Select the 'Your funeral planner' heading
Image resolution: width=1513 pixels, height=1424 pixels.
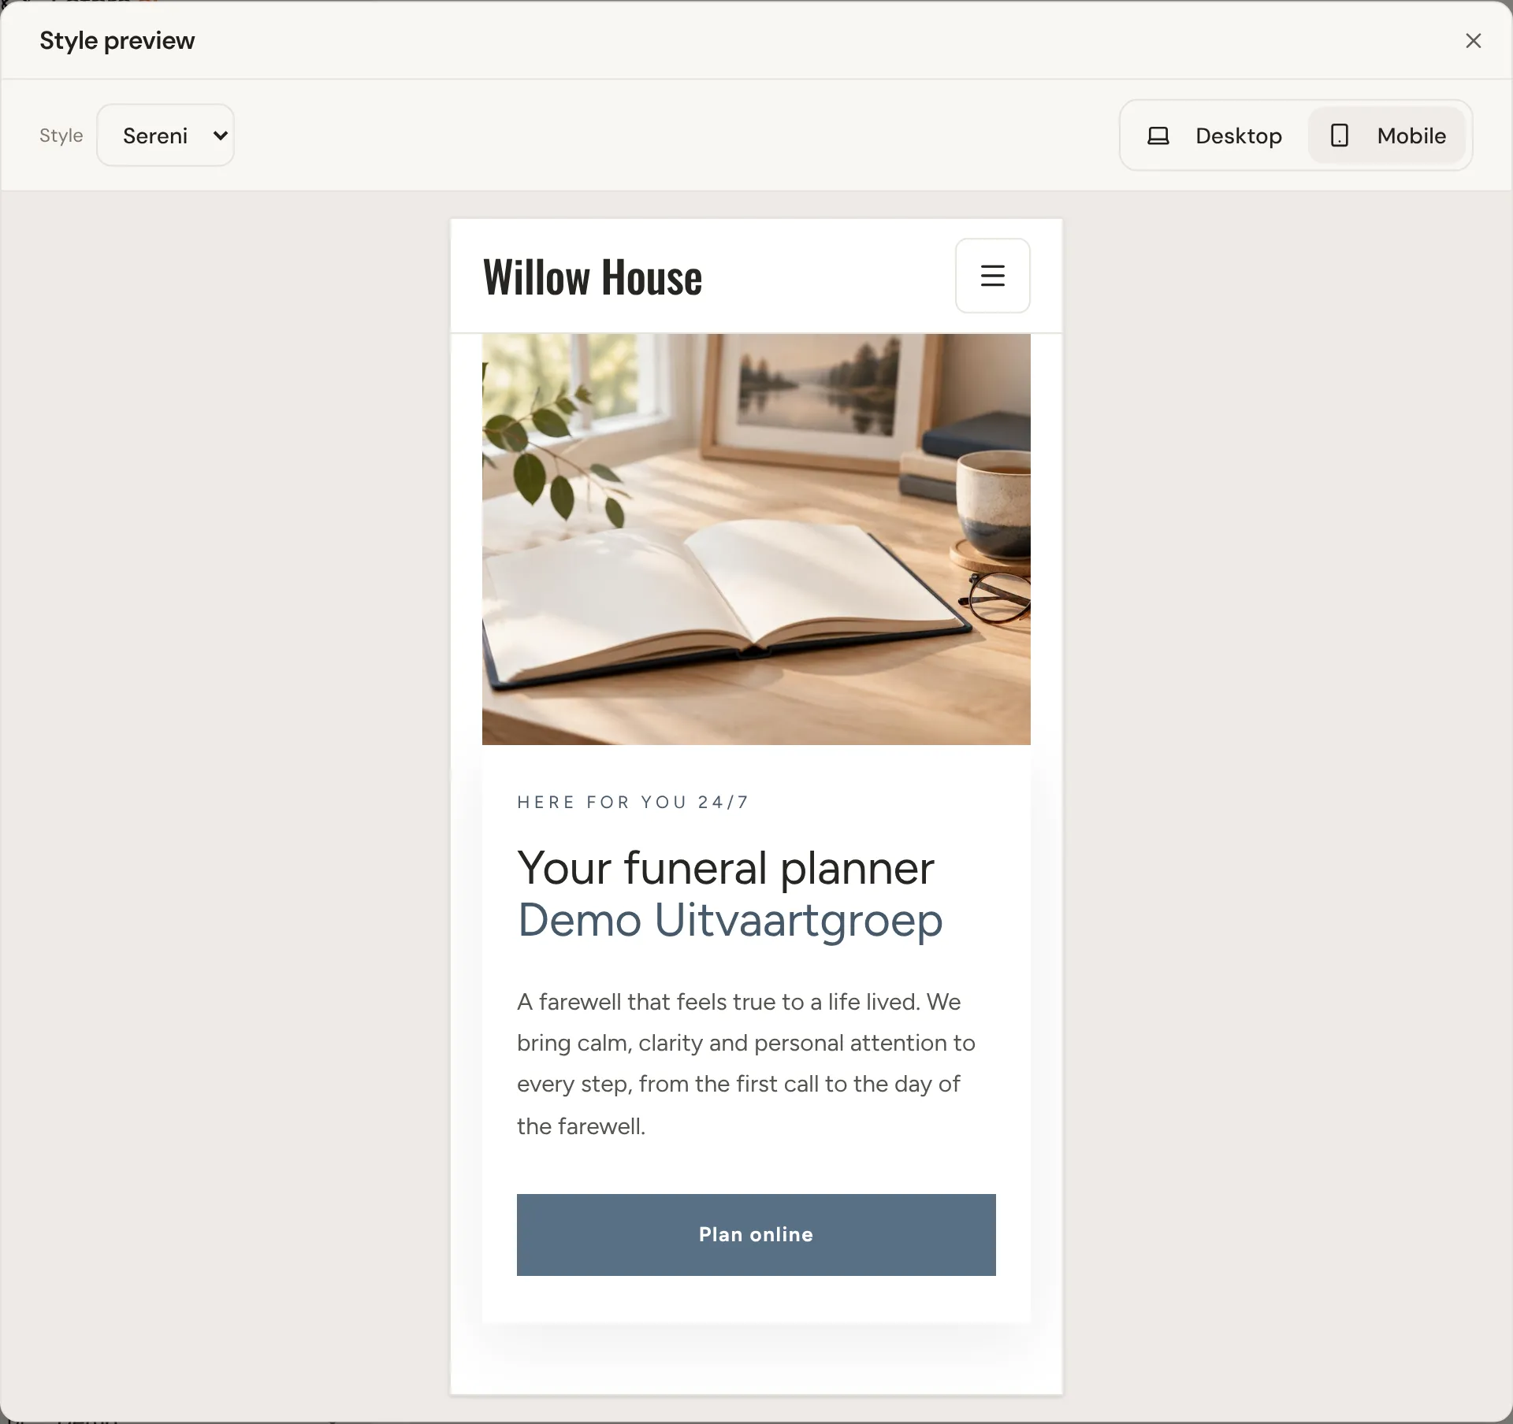(725, 868)
